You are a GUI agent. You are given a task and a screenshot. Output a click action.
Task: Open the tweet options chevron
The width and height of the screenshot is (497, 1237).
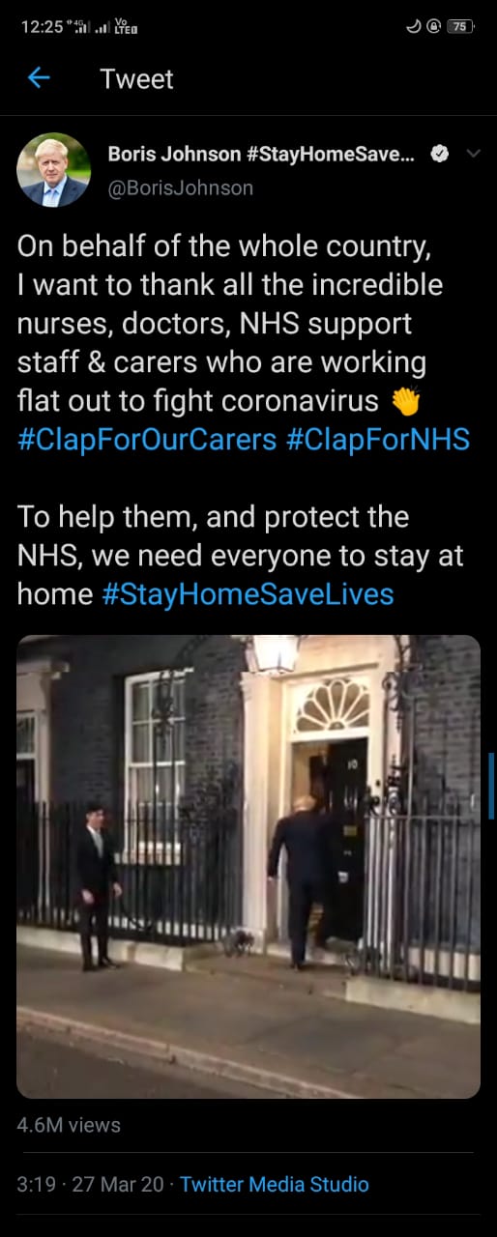473,154
